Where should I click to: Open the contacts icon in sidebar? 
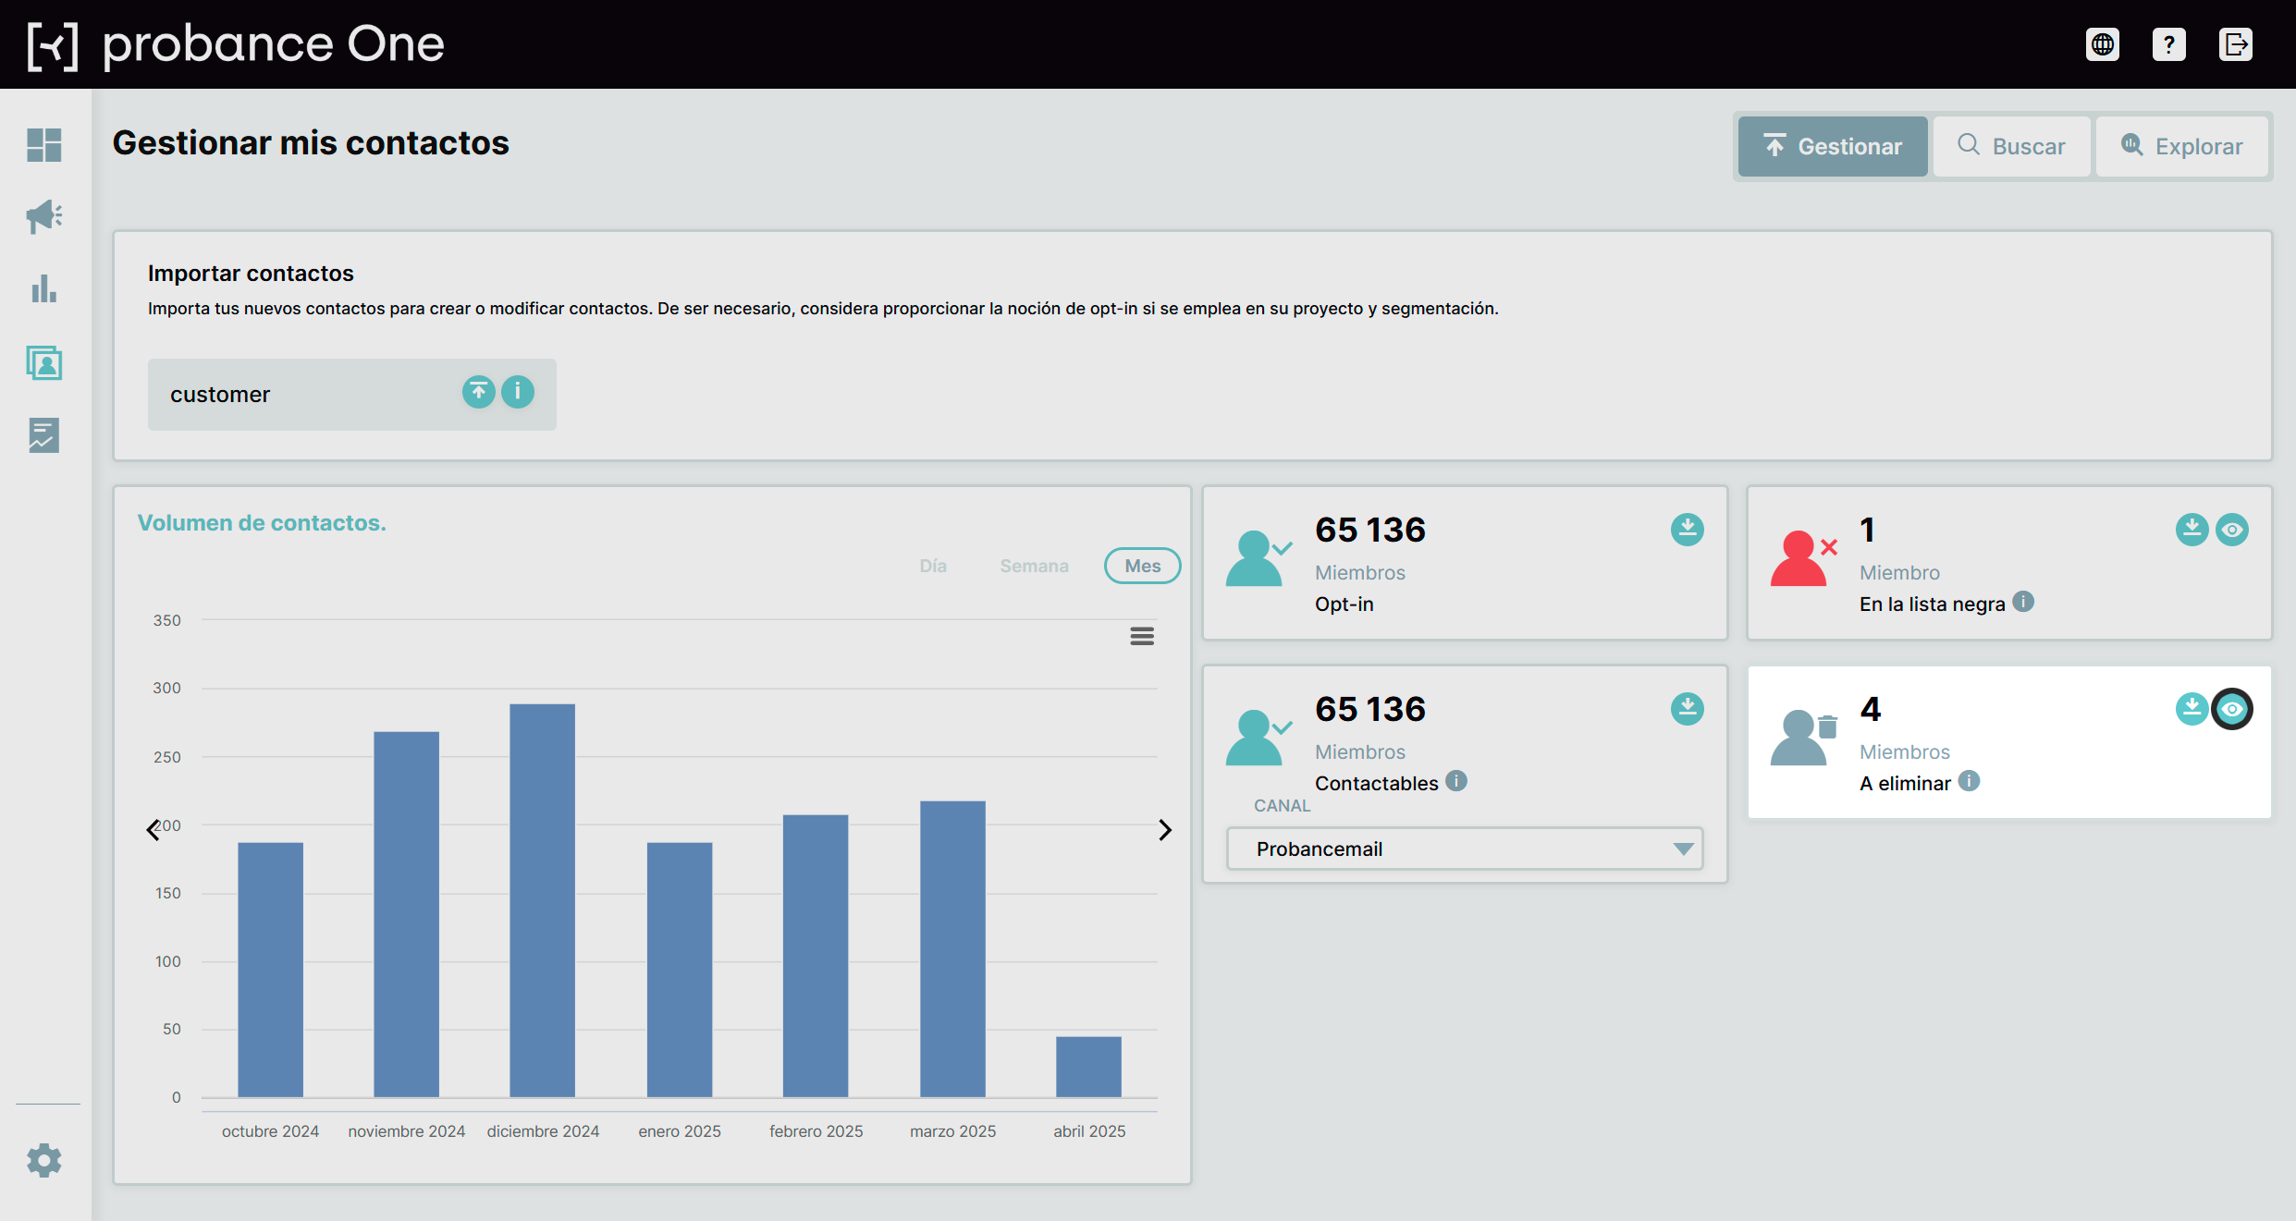click(44, 362)
